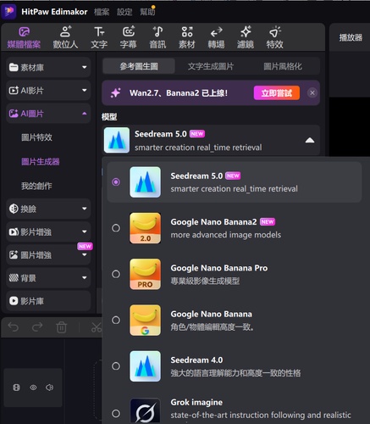Screen dimensions: 370x424
Task: Click the sparkle icon in the Wan2.7 banner
Action: coord(116,92)
